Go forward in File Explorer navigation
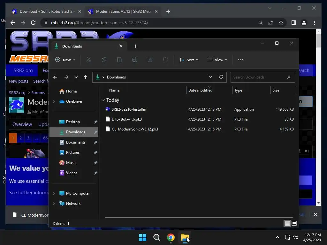The width and height of the screenshot is (327, 245). click(66, 77)
